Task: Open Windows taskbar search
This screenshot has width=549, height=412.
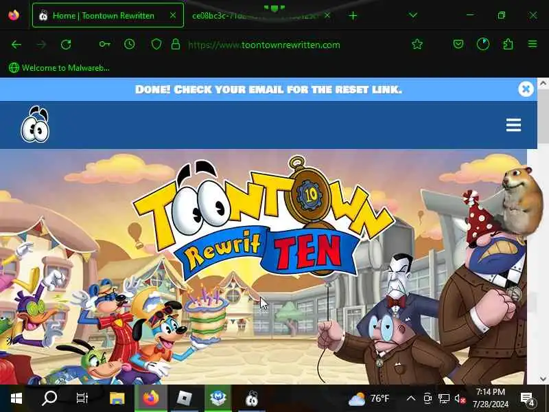Action: coord(49,398)
